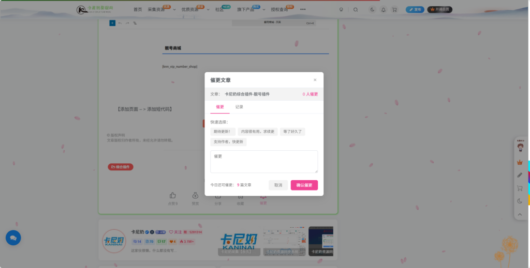
Task: Click the pink 催更 label under article
Action: [263, 203]
